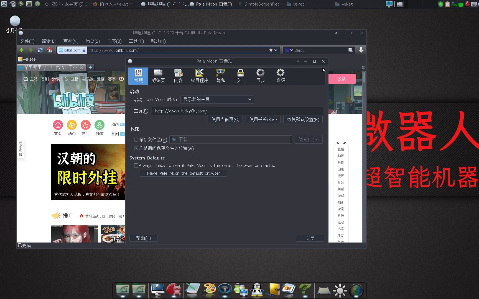Click 音乐 in the right category list
This screenshot has width=479, height=299.
pos(341,182)
